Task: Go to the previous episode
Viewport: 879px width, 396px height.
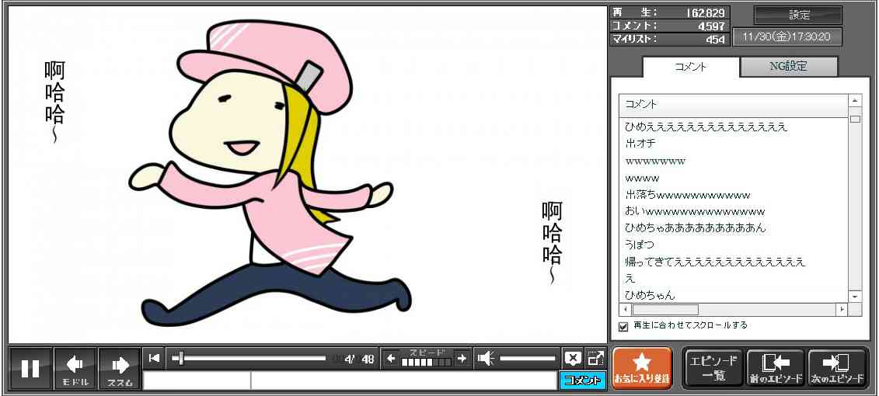Action: coord(775,368)
